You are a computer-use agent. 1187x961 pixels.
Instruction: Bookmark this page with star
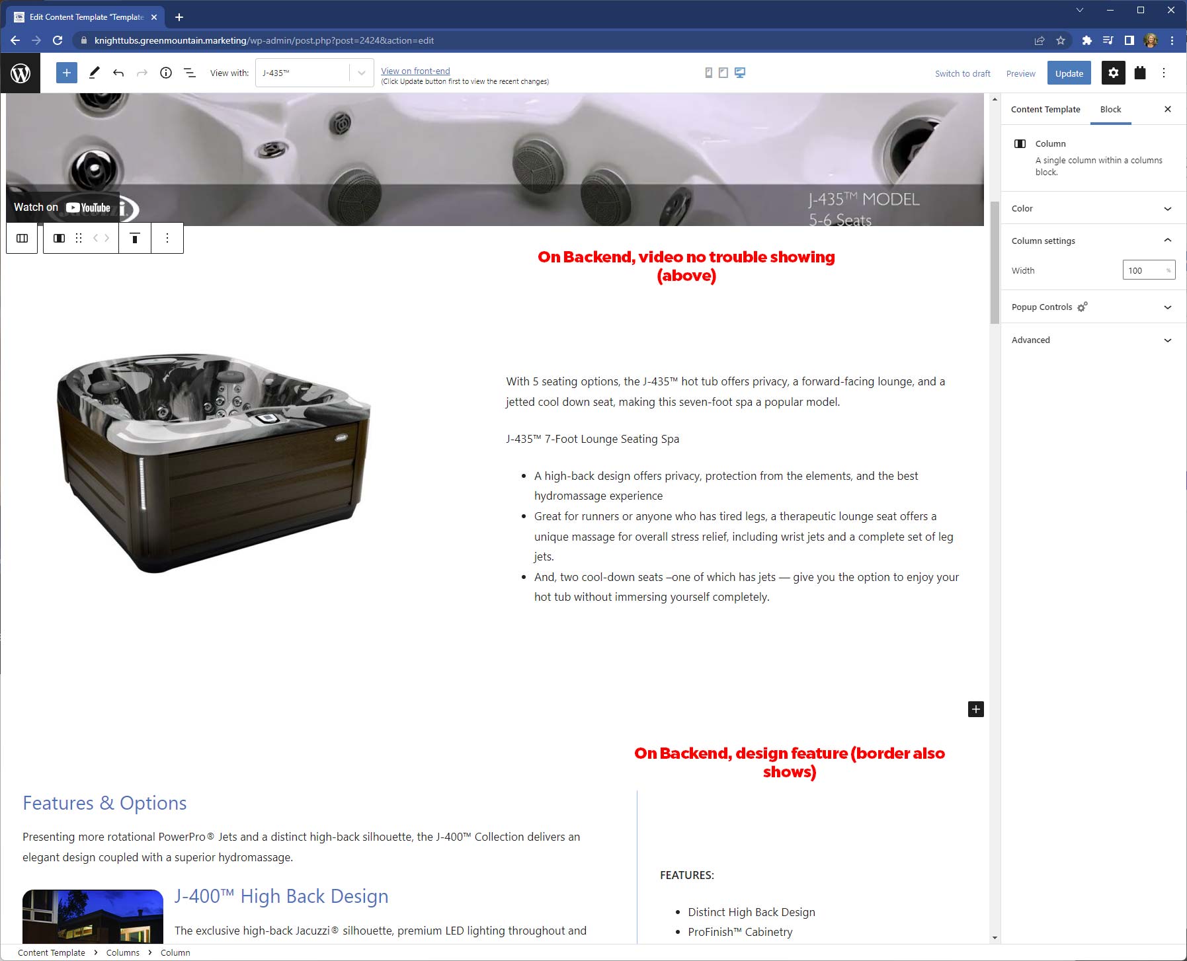click(1061, 40)
